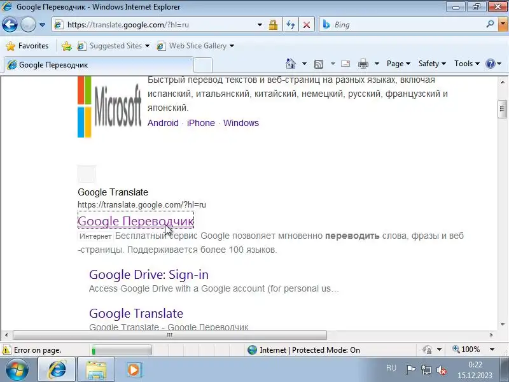This screenshot has height=382, width=509.
Task: Expand the status bar privacy dropdown arrow
Action: [x=439, y=350]
